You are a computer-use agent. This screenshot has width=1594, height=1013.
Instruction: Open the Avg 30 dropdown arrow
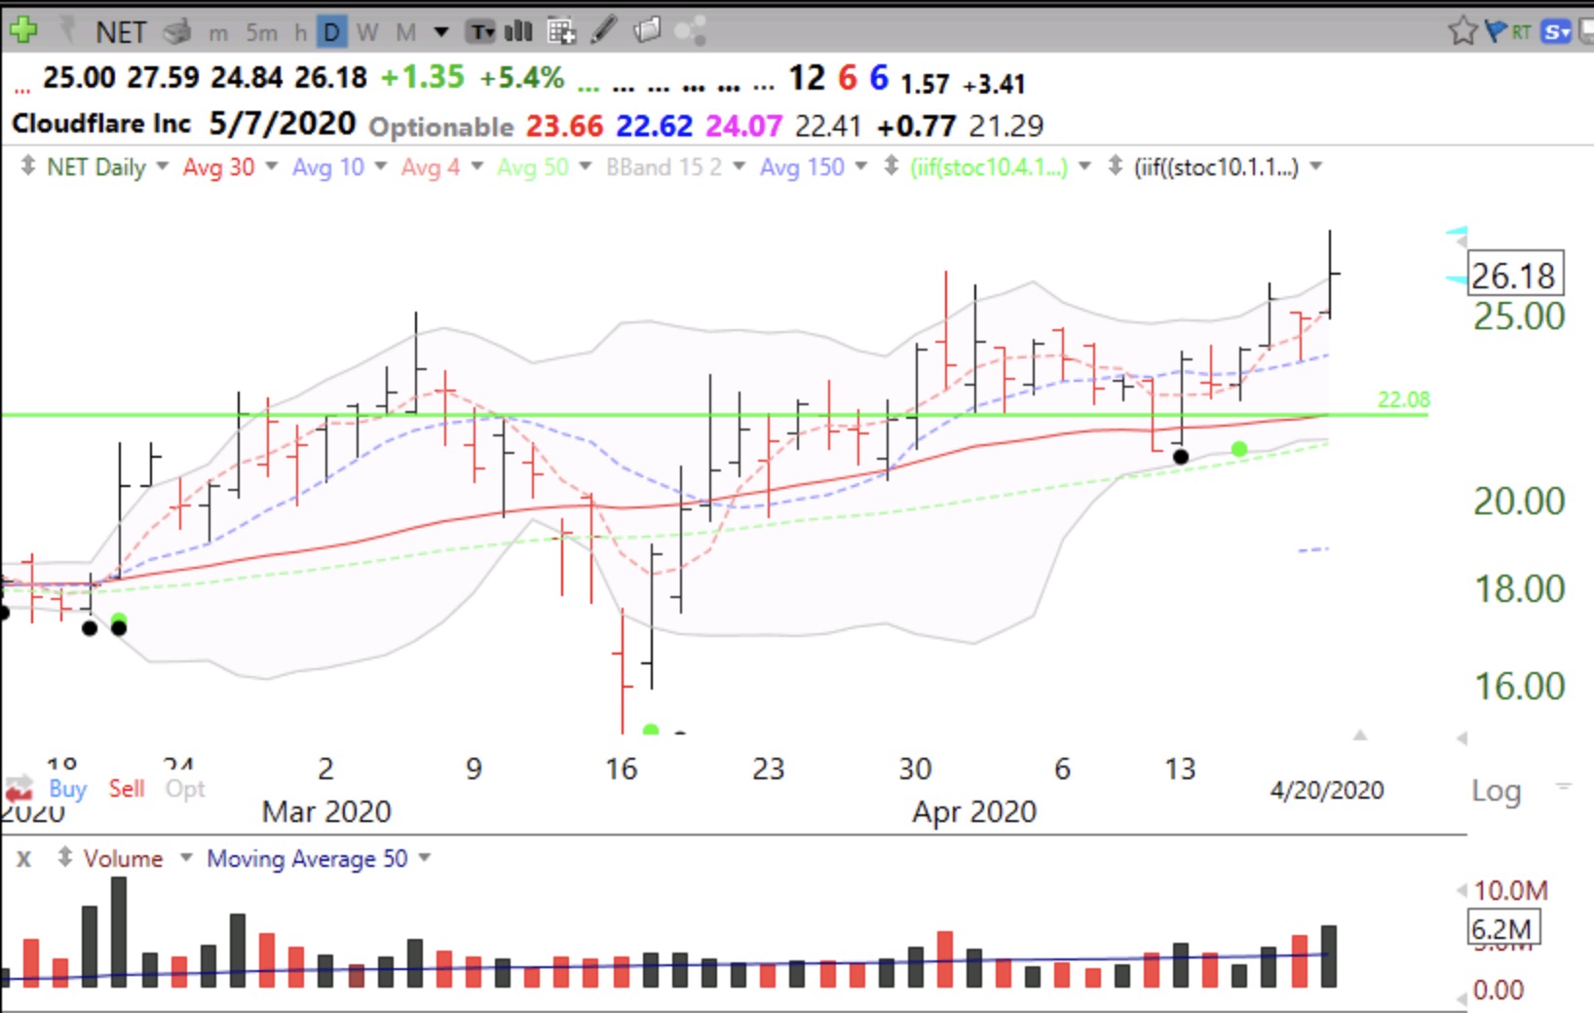click(x=272, y=167)
